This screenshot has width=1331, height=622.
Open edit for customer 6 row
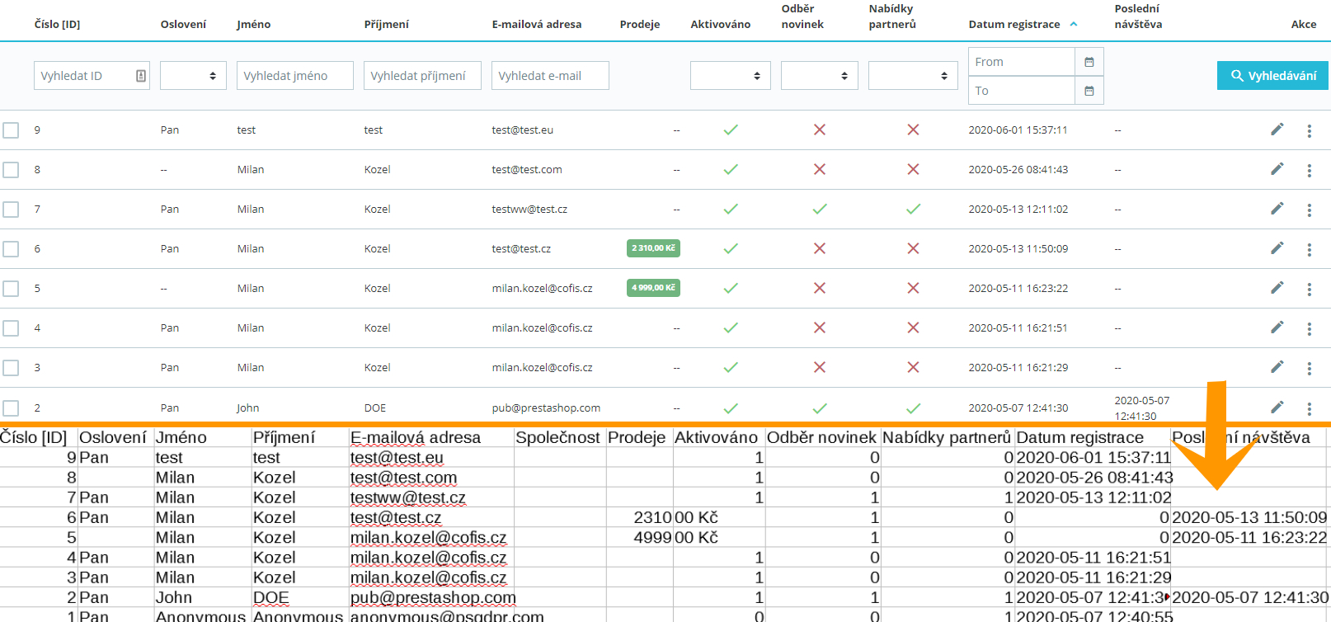[x=1277, y=247]
